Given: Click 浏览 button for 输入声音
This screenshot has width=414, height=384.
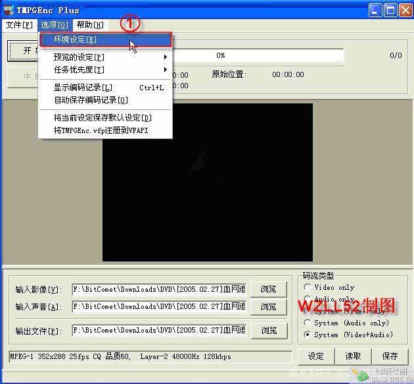Looking at the screenshot, I should [x=269, y=306].
